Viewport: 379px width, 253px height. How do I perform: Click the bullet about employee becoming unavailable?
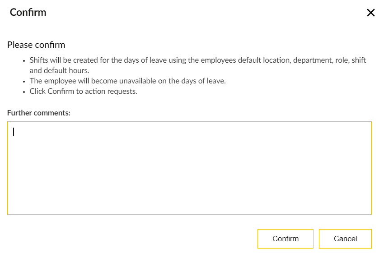point(128,81)
